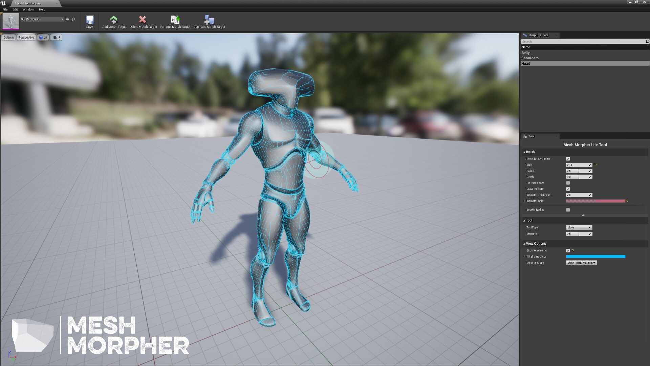Open the ToolType dropdown showing Move
650x366 pixels.
[x=579, y=227]
